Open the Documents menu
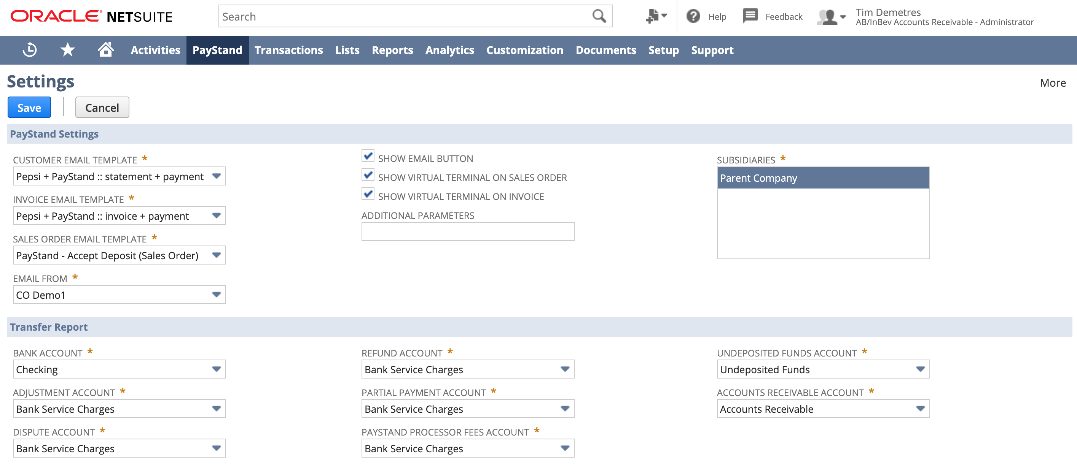Image resolution: width=1077 pixels, height=469 pixels. [x=606, y=50]
